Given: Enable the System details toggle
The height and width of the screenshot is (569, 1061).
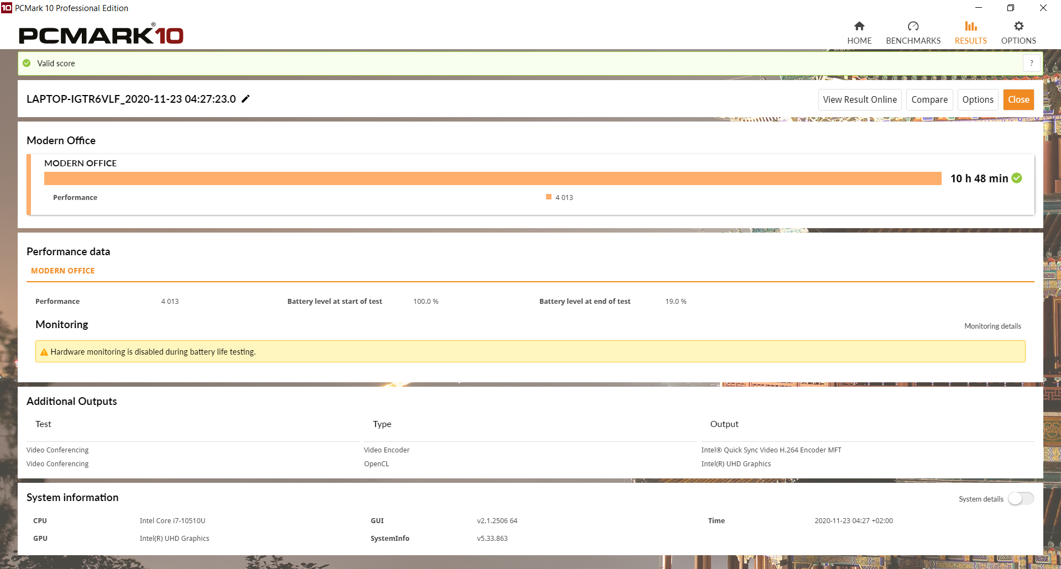Looking at the screenshot, I should (1020, 498).
